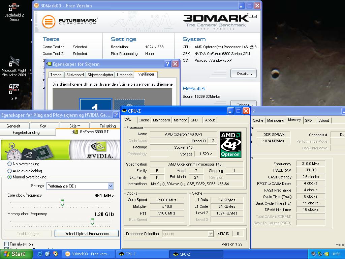Click the second system tray icon
The width and height of the screenshot is (345, 259).
point(320,254)
